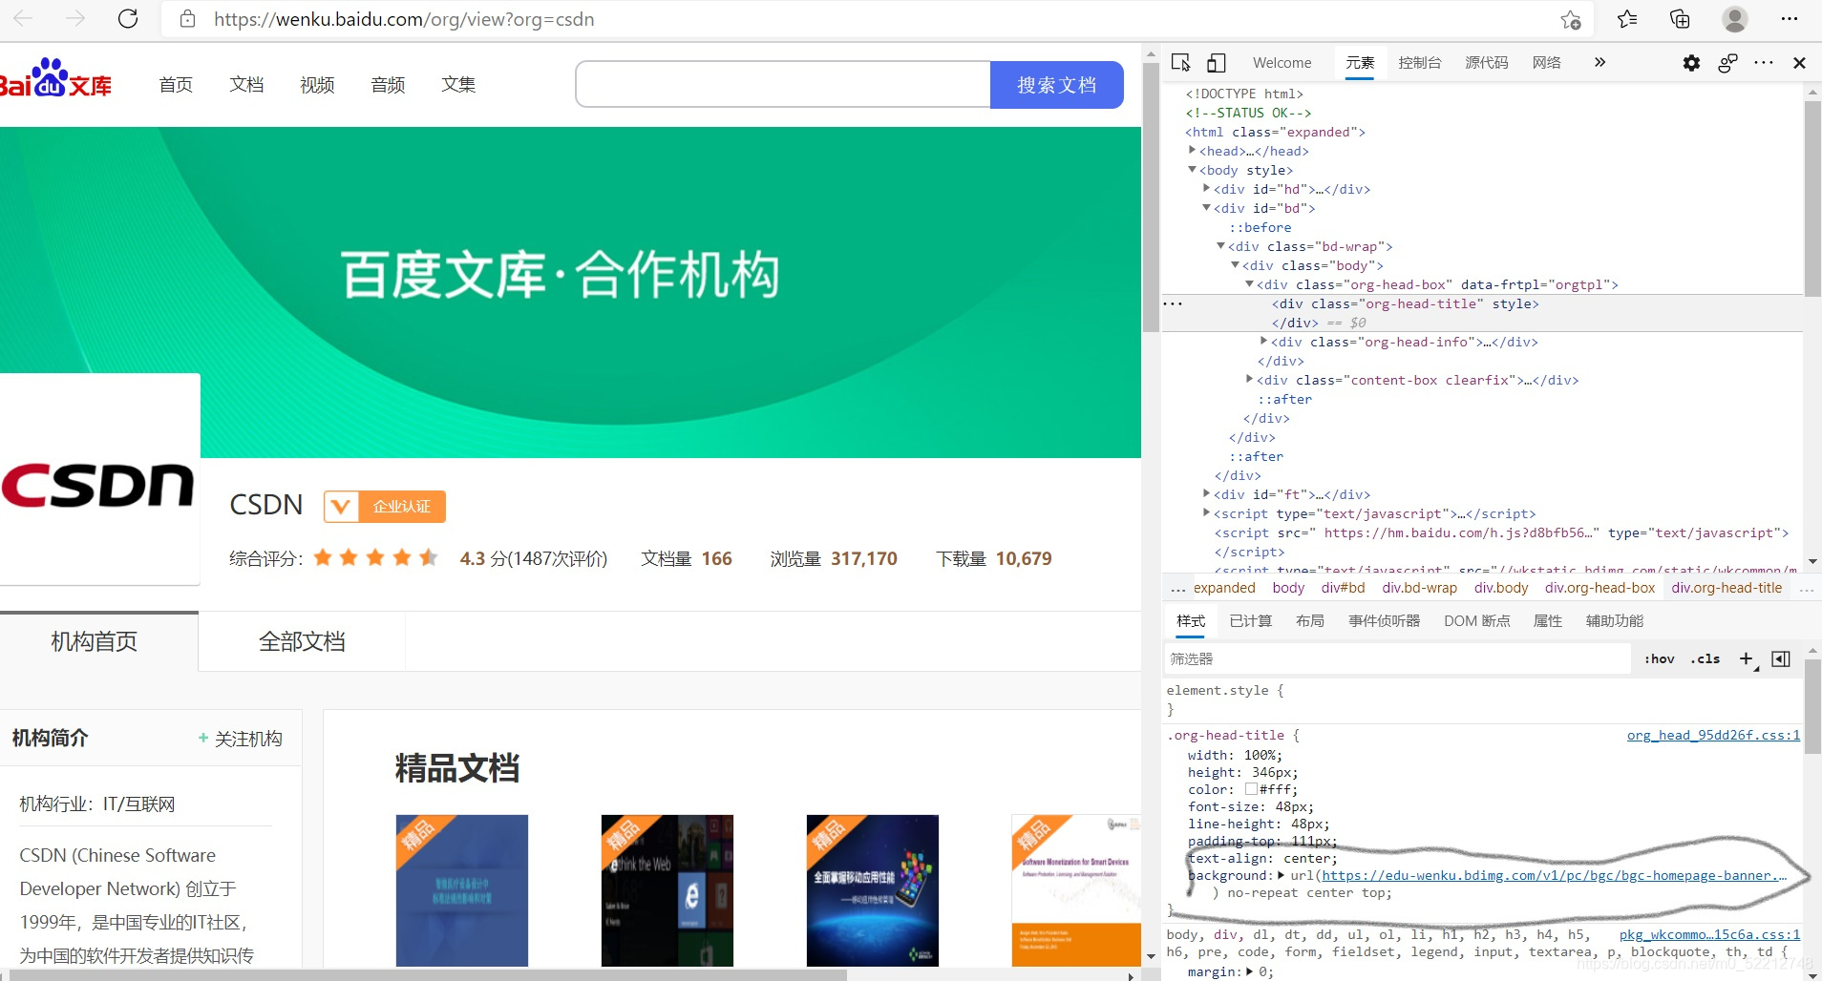Collapse the org-head-box div node

pyautogui.click(x=1249, y=283)
